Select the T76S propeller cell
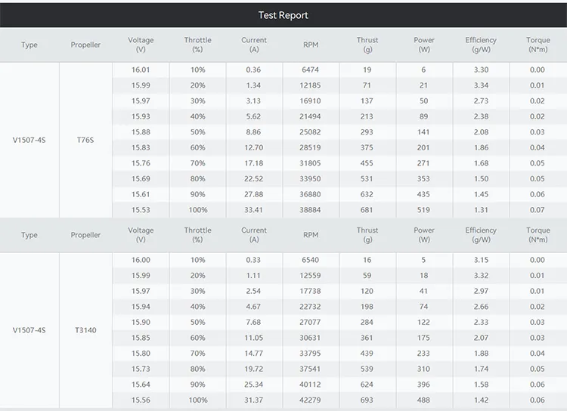Screen dimensions: 567x411 pyautogui.click(x=85, y=140)
